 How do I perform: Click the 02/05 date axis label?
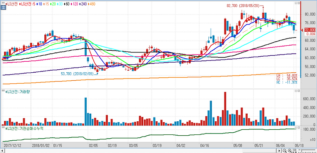(x=93, y=145)
